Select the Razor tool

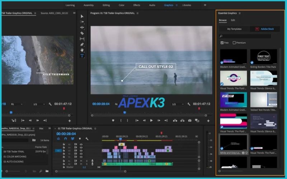click(x=82, y=33)
